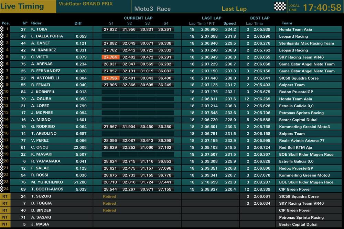The image size is (344, 229).
Task: Click the BEST LAP section header
Action: [260, 18]
